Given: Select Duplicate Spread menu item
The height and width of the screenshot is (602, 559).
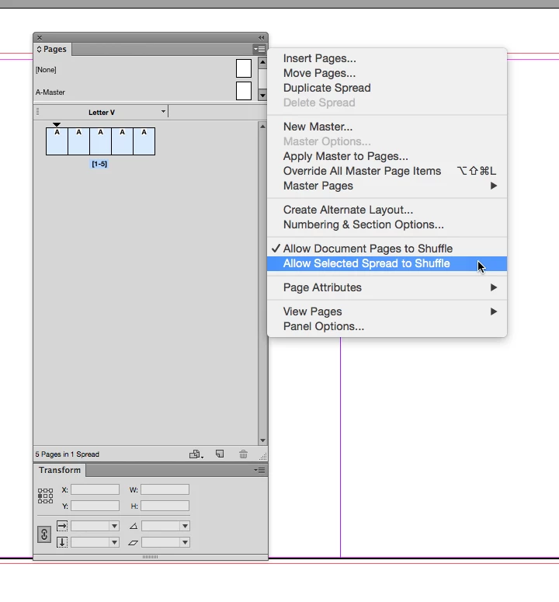Looking at the screenshot, I should coord(387,88).
